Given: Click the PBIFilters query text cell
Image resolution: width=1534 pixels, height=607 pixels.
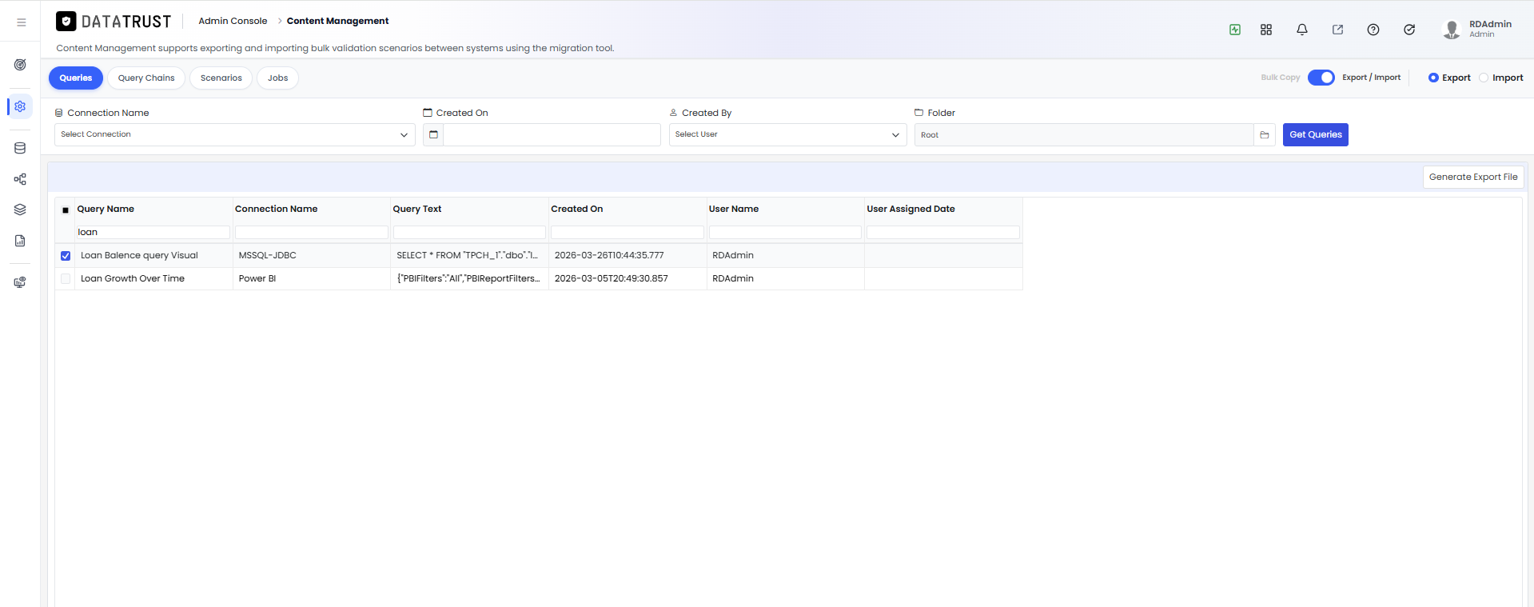Looking at the screenshot, I should point(470,279).
